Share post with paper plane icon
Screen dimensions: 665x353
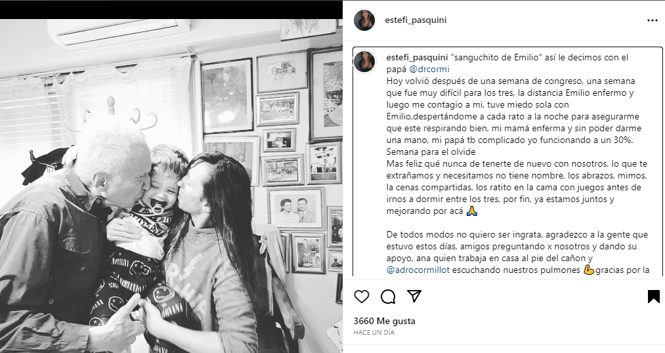(x=414, y=296)
